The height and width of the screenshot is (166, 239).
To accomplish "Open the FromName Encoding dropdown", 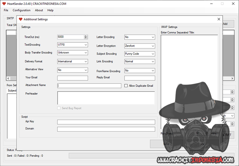I will [x=140, y=70].
